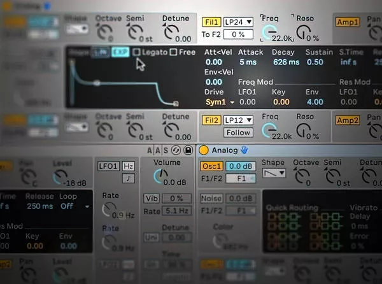Toggle the Amp1 switch

click(x=348, y=22)
